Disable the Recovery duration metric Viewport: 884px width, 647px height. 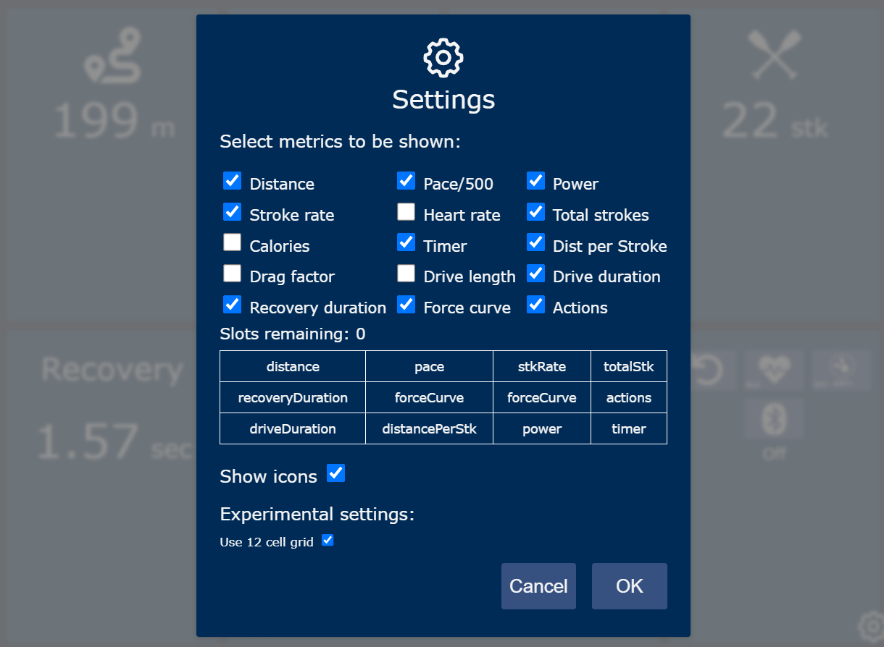232,305
